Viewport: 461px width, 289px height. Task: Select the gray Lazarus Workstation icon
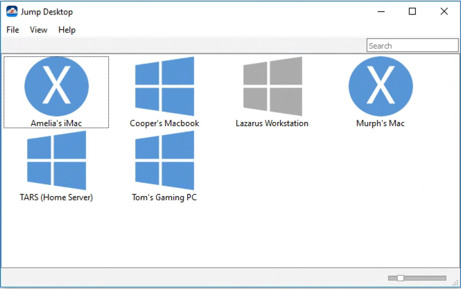pos(272,86)
